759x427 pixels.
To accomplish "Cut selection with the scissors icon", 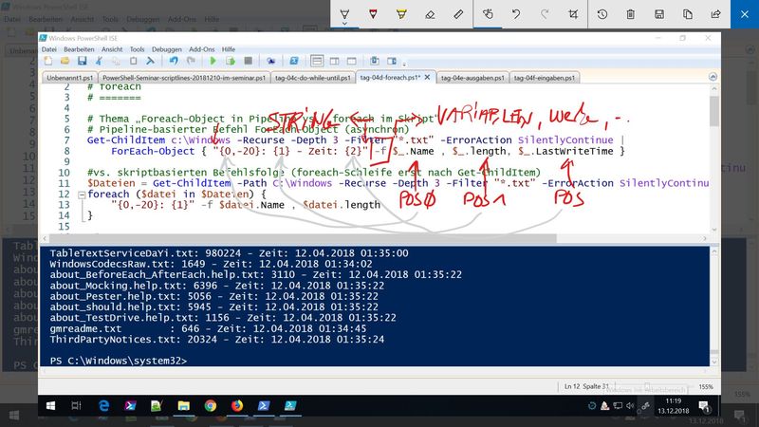I will (99, 61).
